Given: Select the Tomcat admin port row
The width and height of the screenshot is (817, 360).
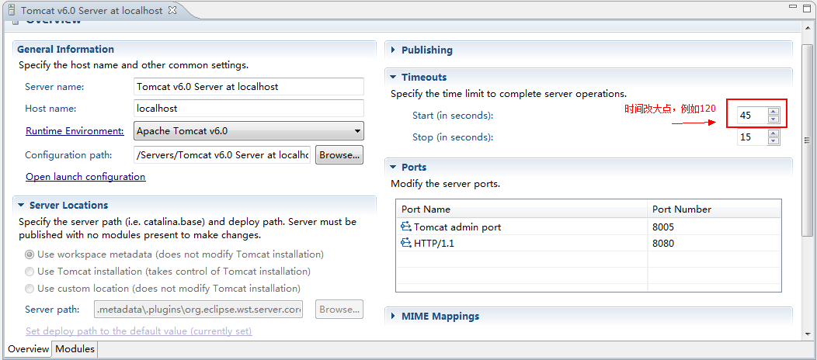Looking at the screenshot, I should click(x=589, y=227).
